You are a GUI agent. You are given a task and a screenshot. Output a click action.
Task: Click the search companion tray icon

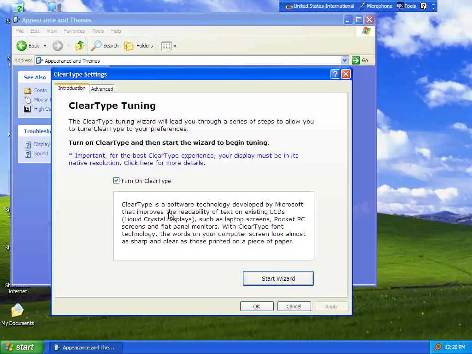(x=438, y=347)
